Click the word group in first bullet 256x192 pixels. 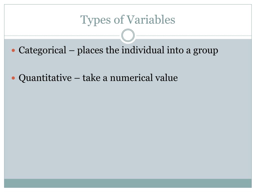point(206,51)
